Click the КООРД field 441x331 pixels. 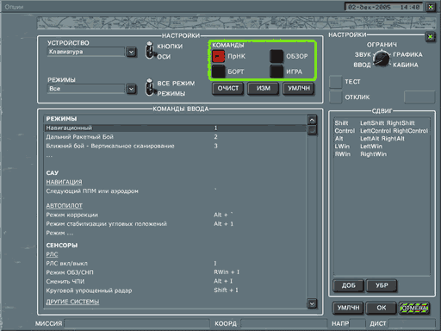(283, 323)
